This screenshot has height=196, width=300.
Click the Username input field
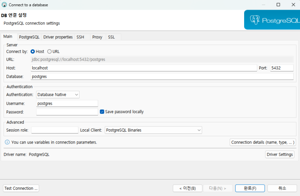[67, 103]
